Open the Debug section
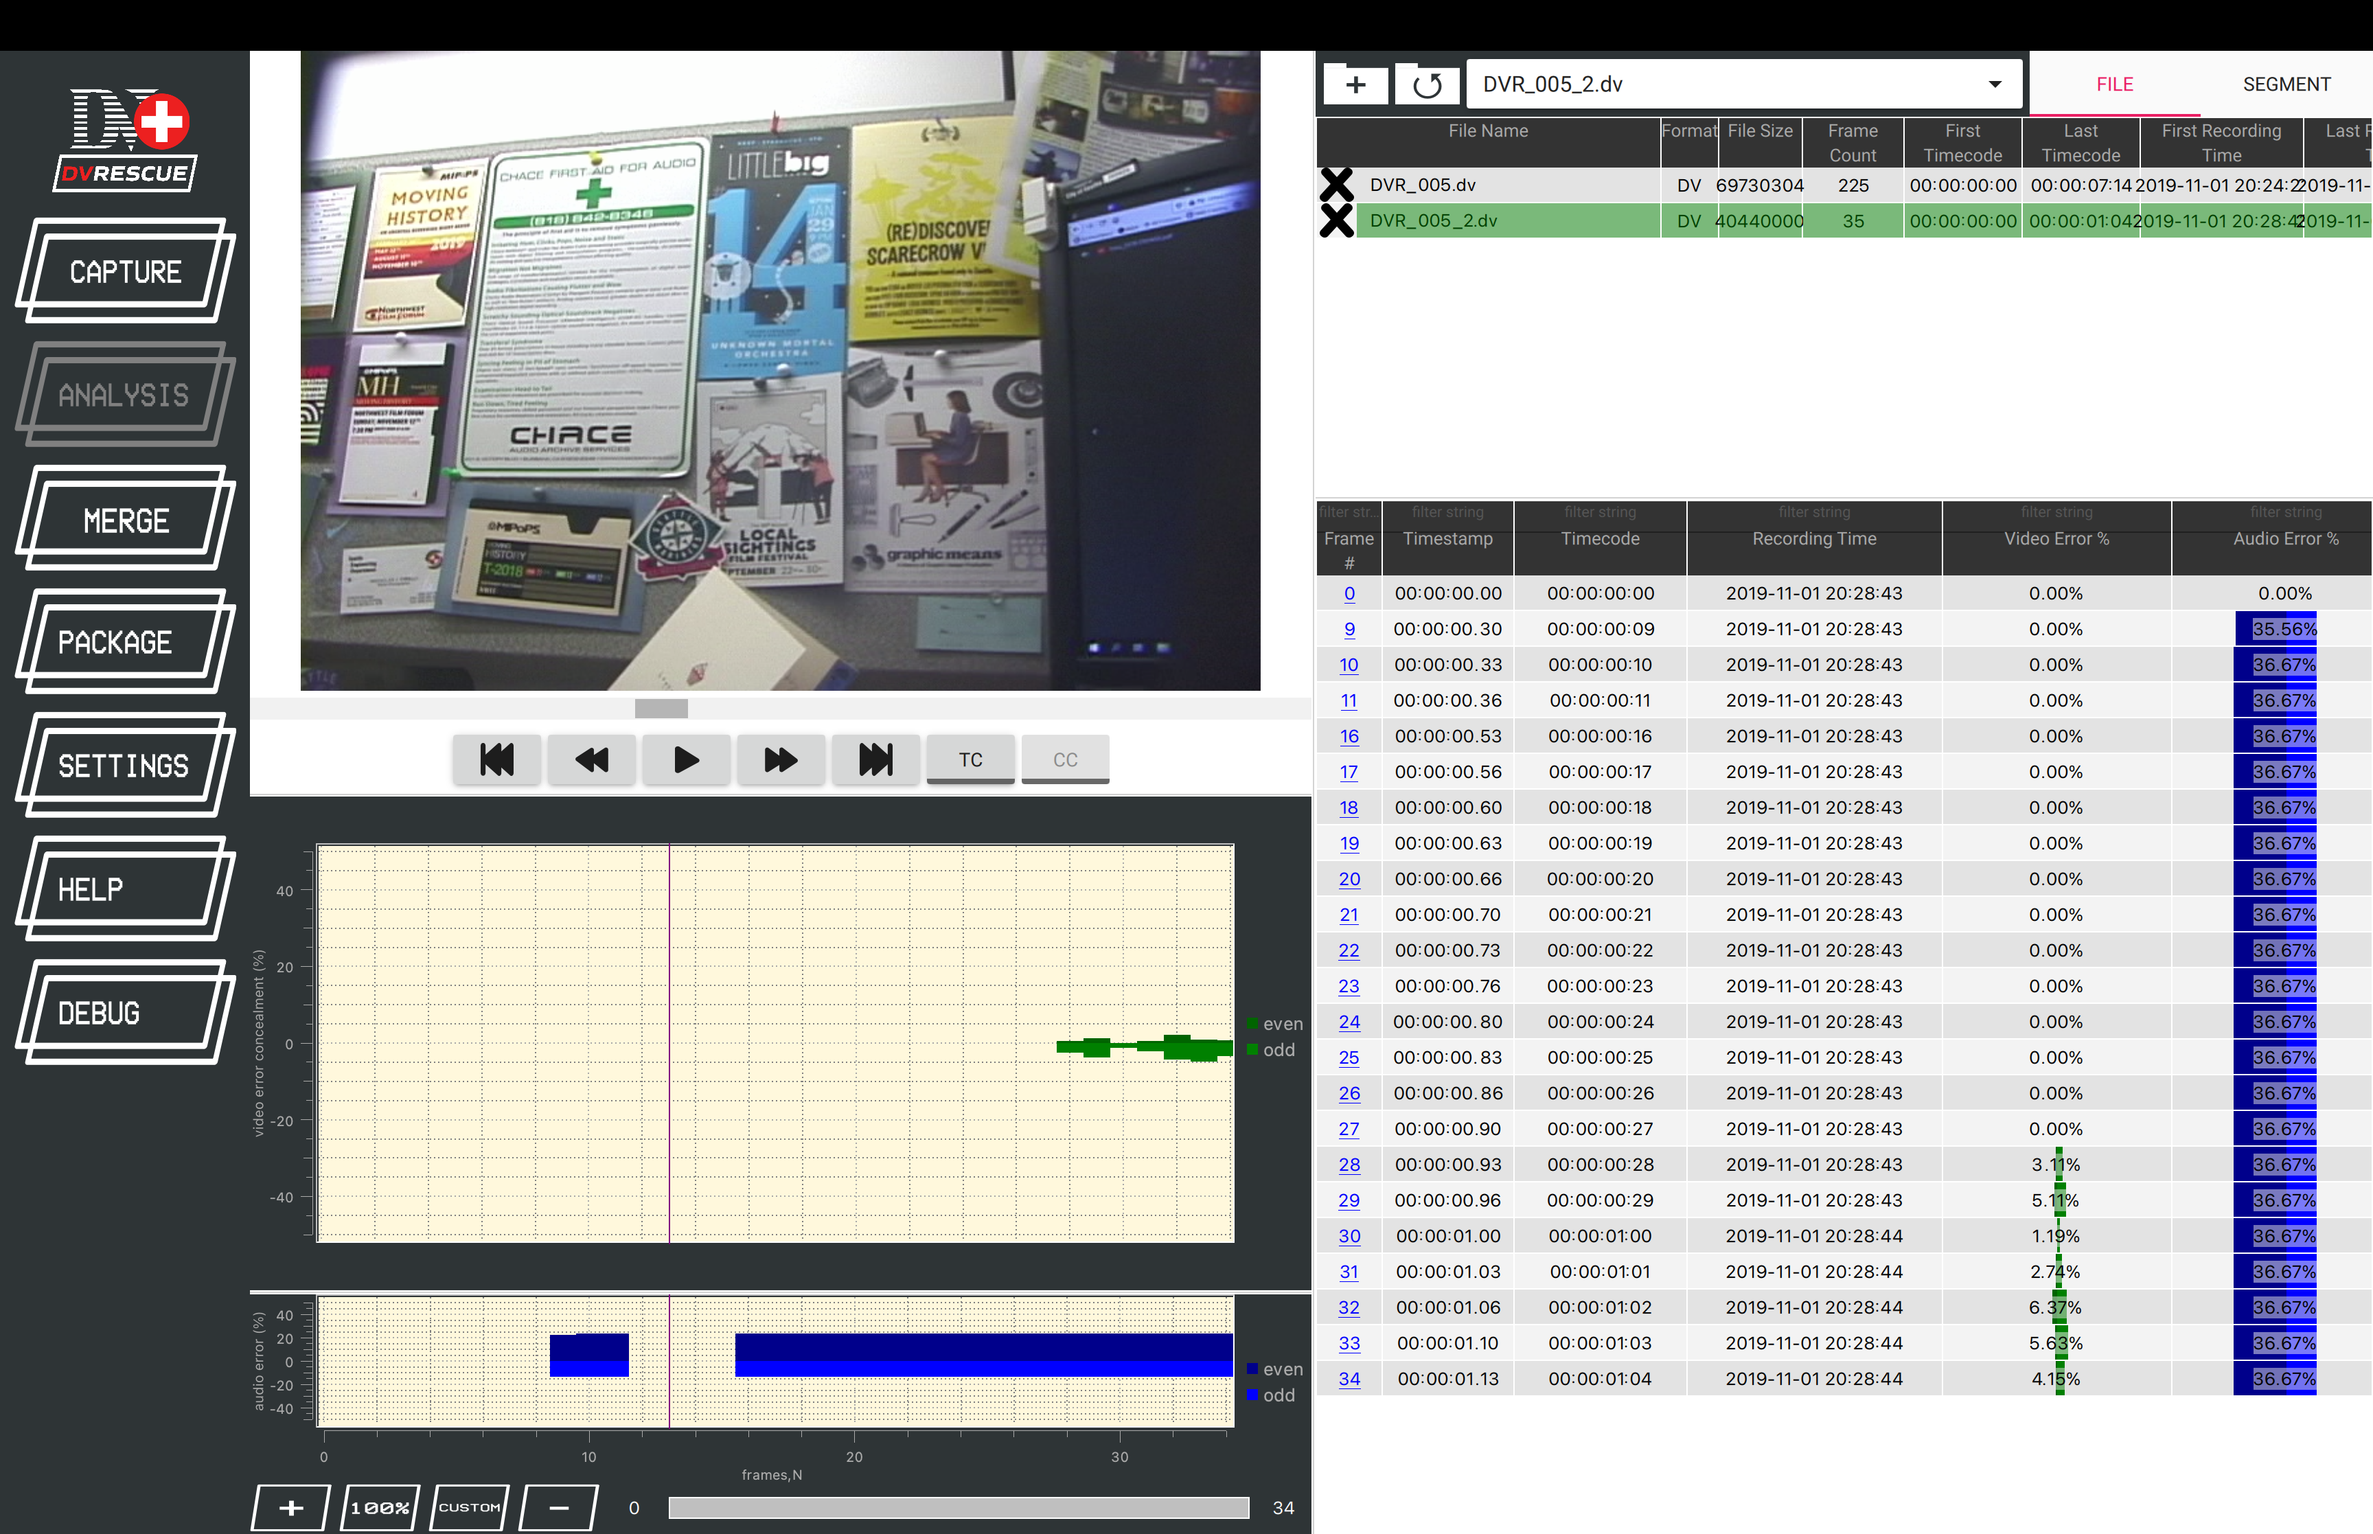Image resolution: width=2373 pixels, height=1534 pixels. coord(126,1013)
